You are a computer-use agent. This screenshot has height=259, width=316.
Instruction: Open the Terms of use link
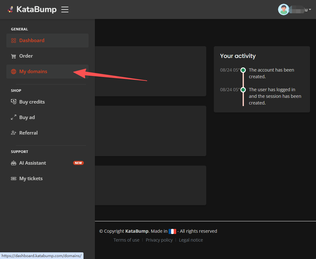tap(126, 240)
